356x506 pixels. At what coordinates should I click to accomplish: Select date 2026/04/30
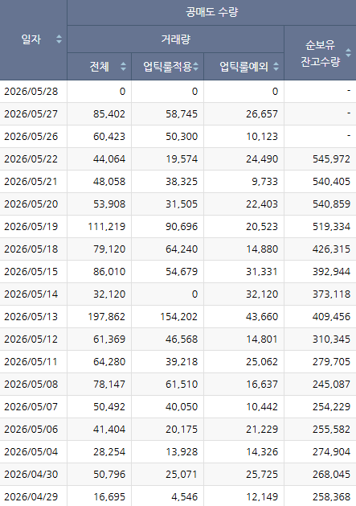tap(31, 475)
